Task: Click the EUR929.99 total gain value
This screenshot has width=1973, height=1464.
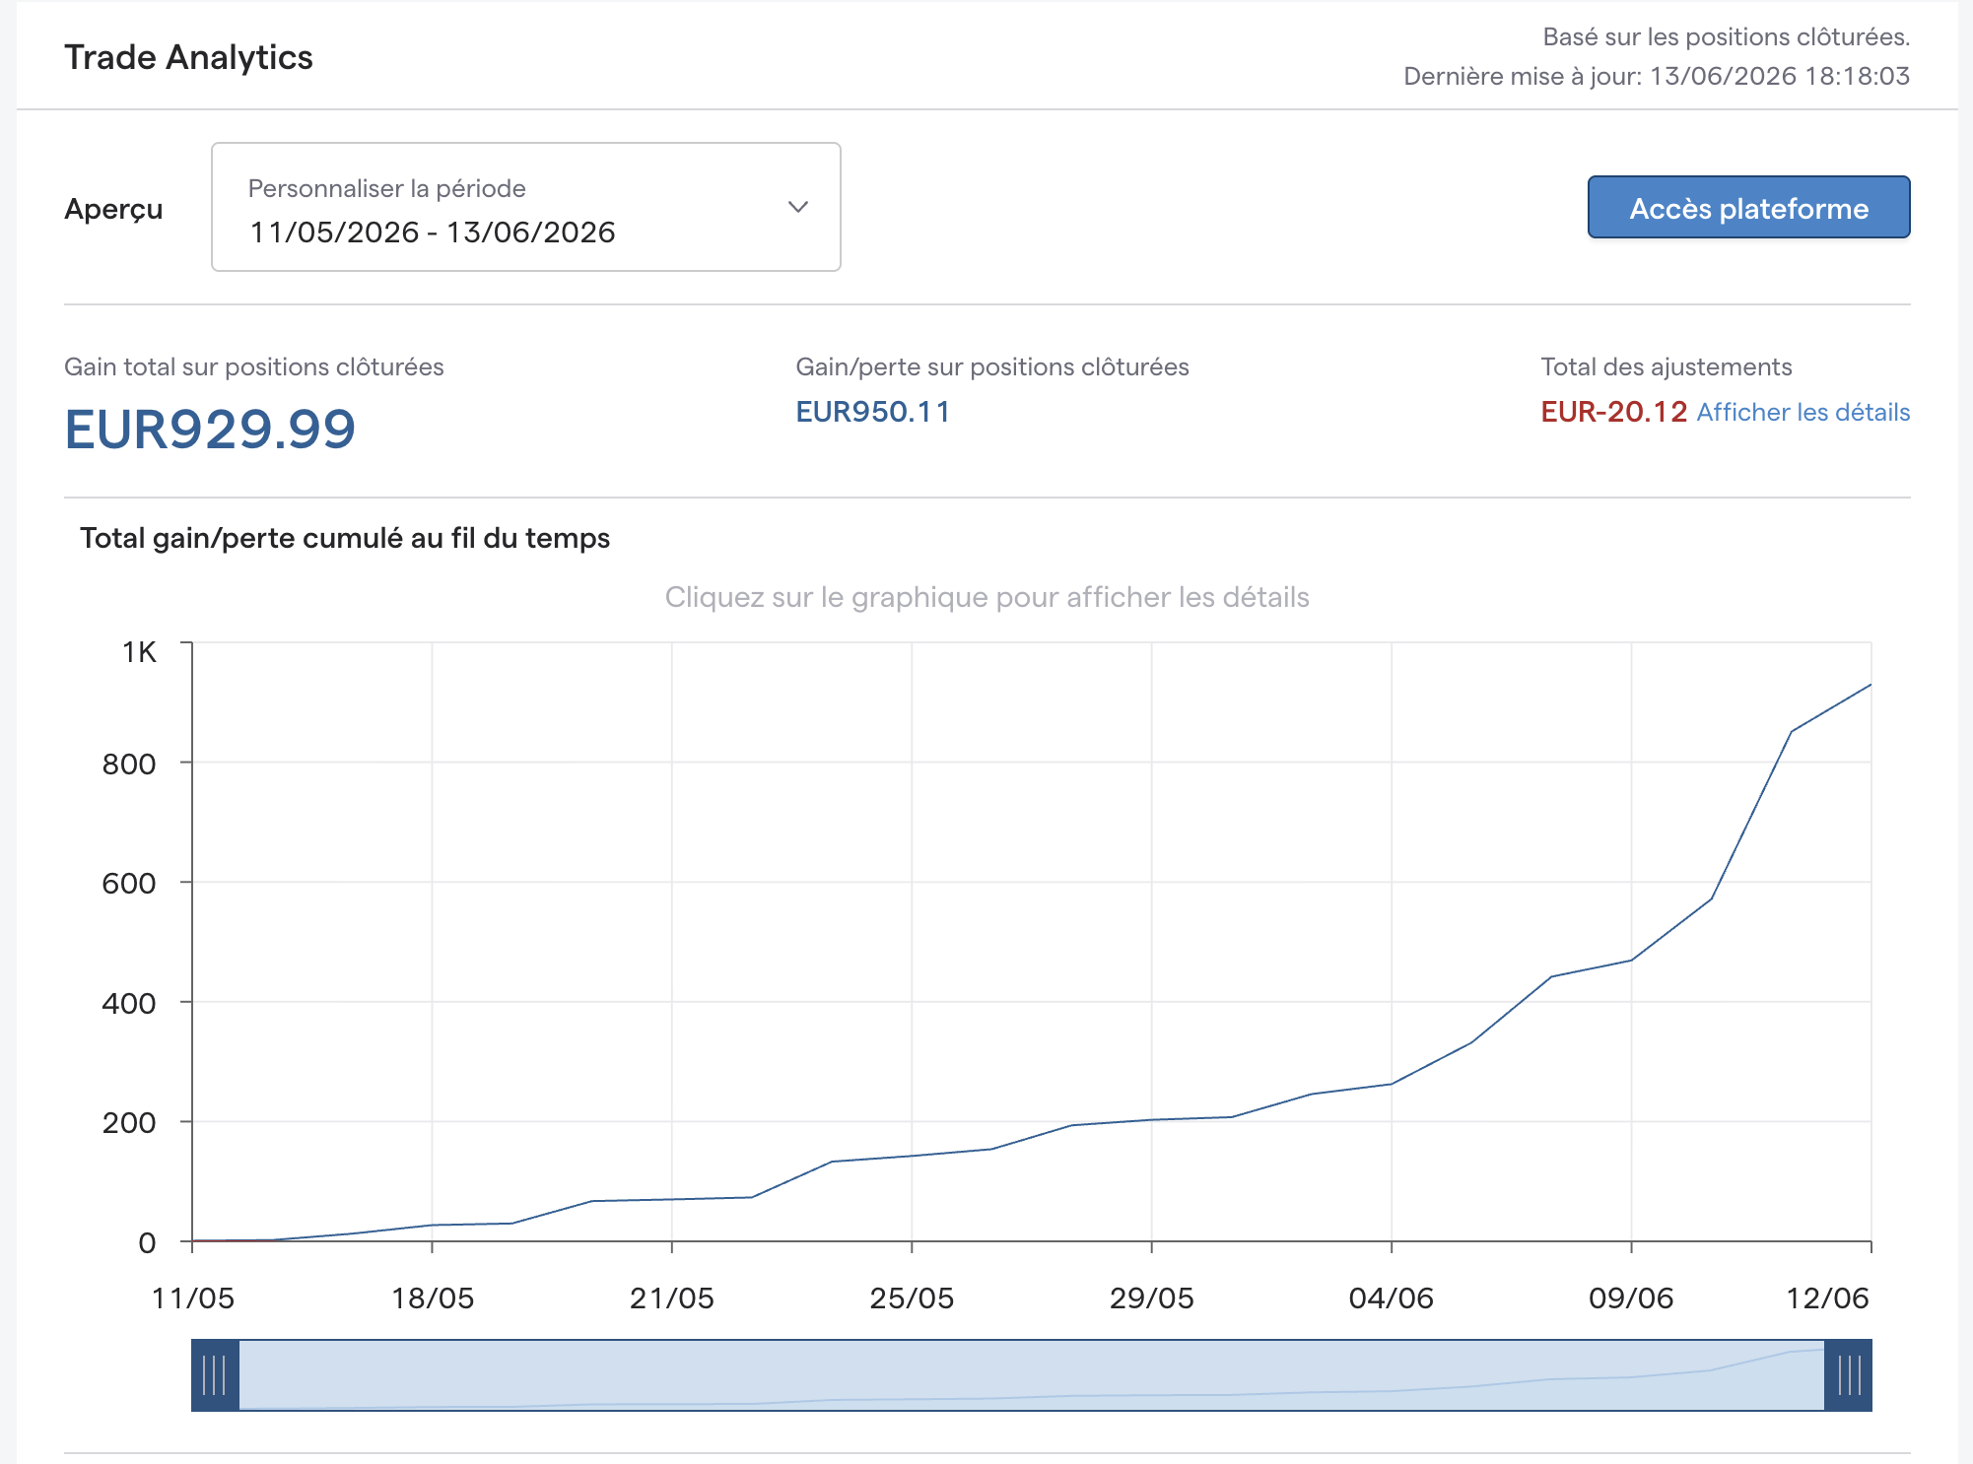Action: 210,430
